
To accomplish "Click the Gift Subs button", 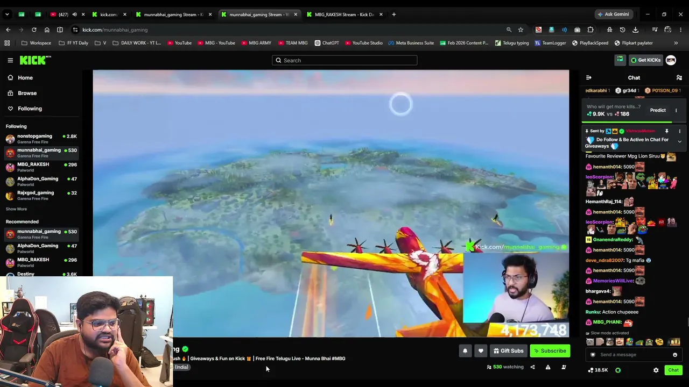I will 508,351.
